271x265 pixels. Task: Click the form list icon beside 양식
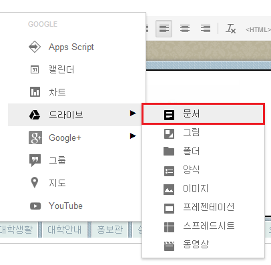(169, 171)
